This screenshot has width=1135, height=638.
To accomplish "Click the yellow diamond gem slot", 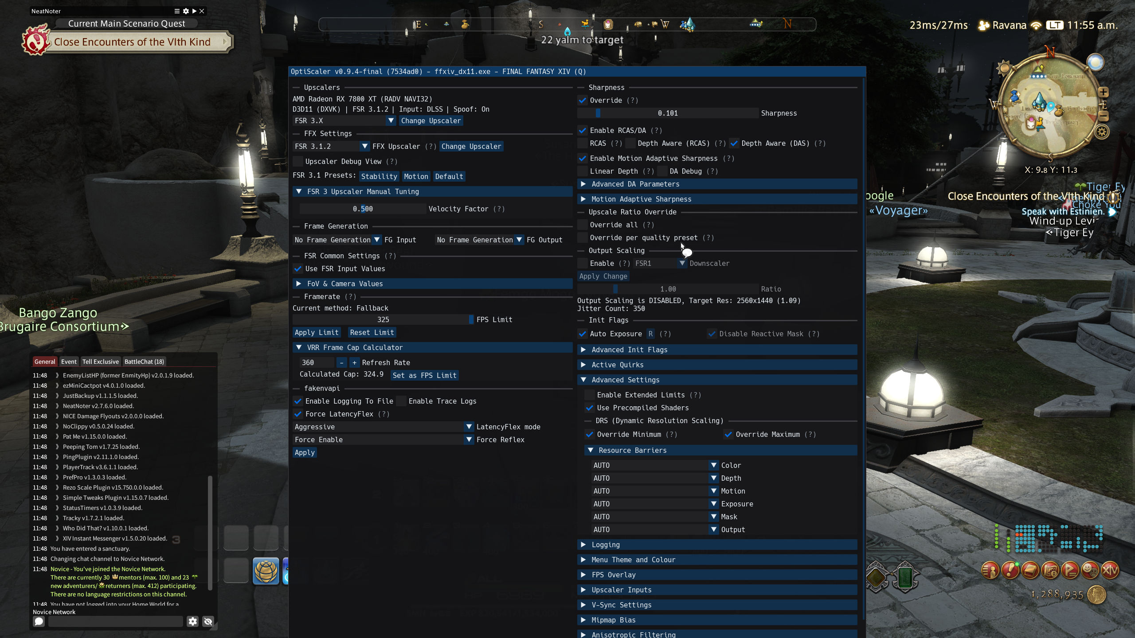I will (877, 577).
